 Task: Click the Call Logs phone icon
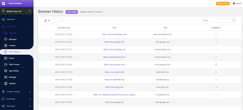[5, 33]
